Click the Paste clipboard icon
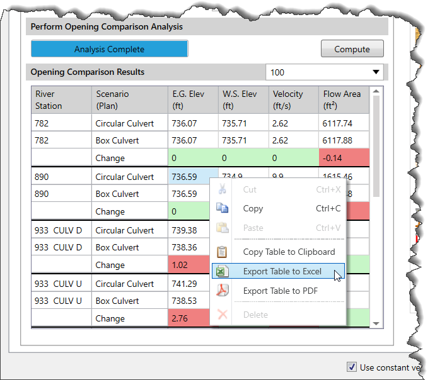Image resolution: width=435 pixels, height=380 pixels. [222, 228]
